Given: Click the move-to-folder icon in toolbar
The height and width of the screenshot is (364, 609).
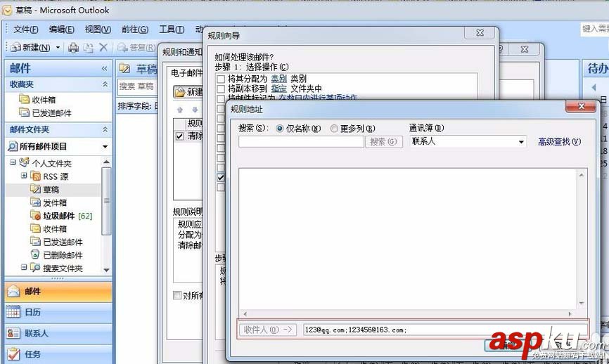Looking at the screenshot, I should 88,48.
